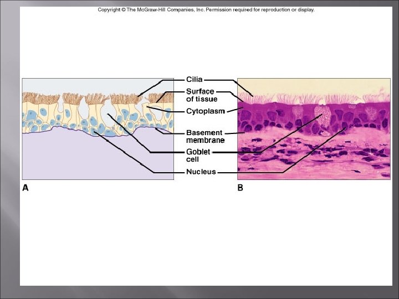Select the illustrated tissue diagram A
Image resolution: width=399 pixels, height=299 pixels.
click(x=98, y=129)
